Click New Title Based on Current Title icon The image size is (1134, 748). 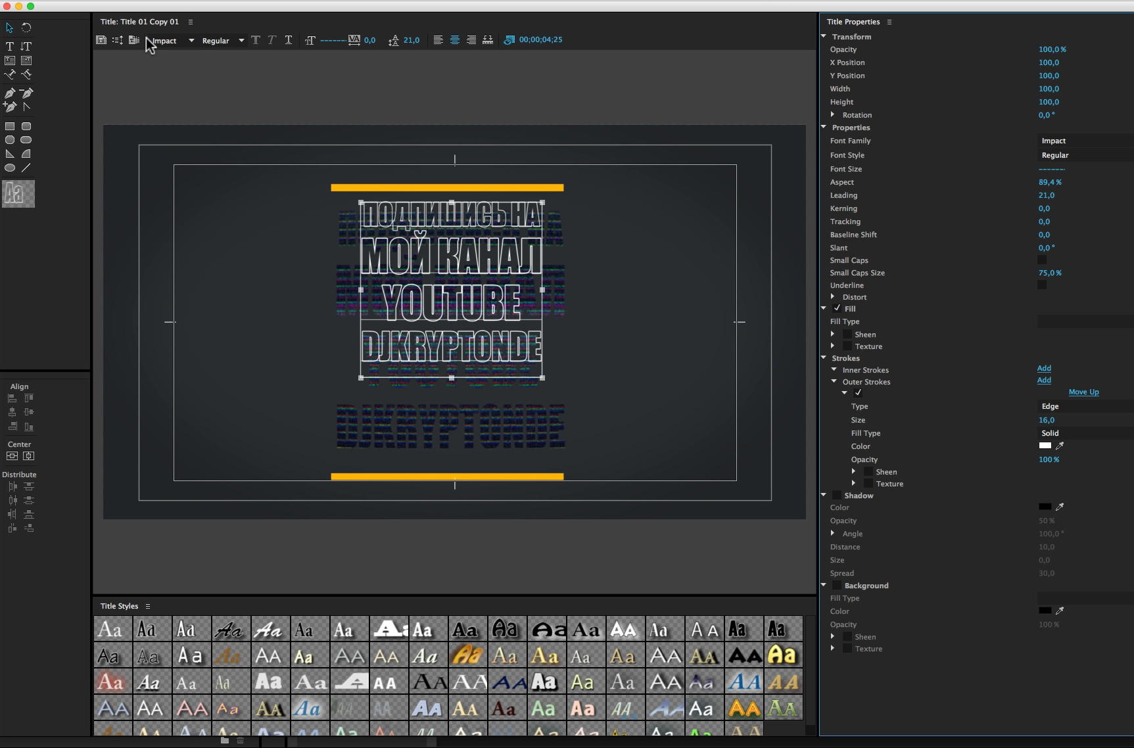[x=101, y=40]
